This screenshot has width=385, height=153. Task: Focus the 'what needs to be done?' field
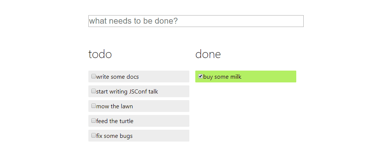click(x=196, y=21)
